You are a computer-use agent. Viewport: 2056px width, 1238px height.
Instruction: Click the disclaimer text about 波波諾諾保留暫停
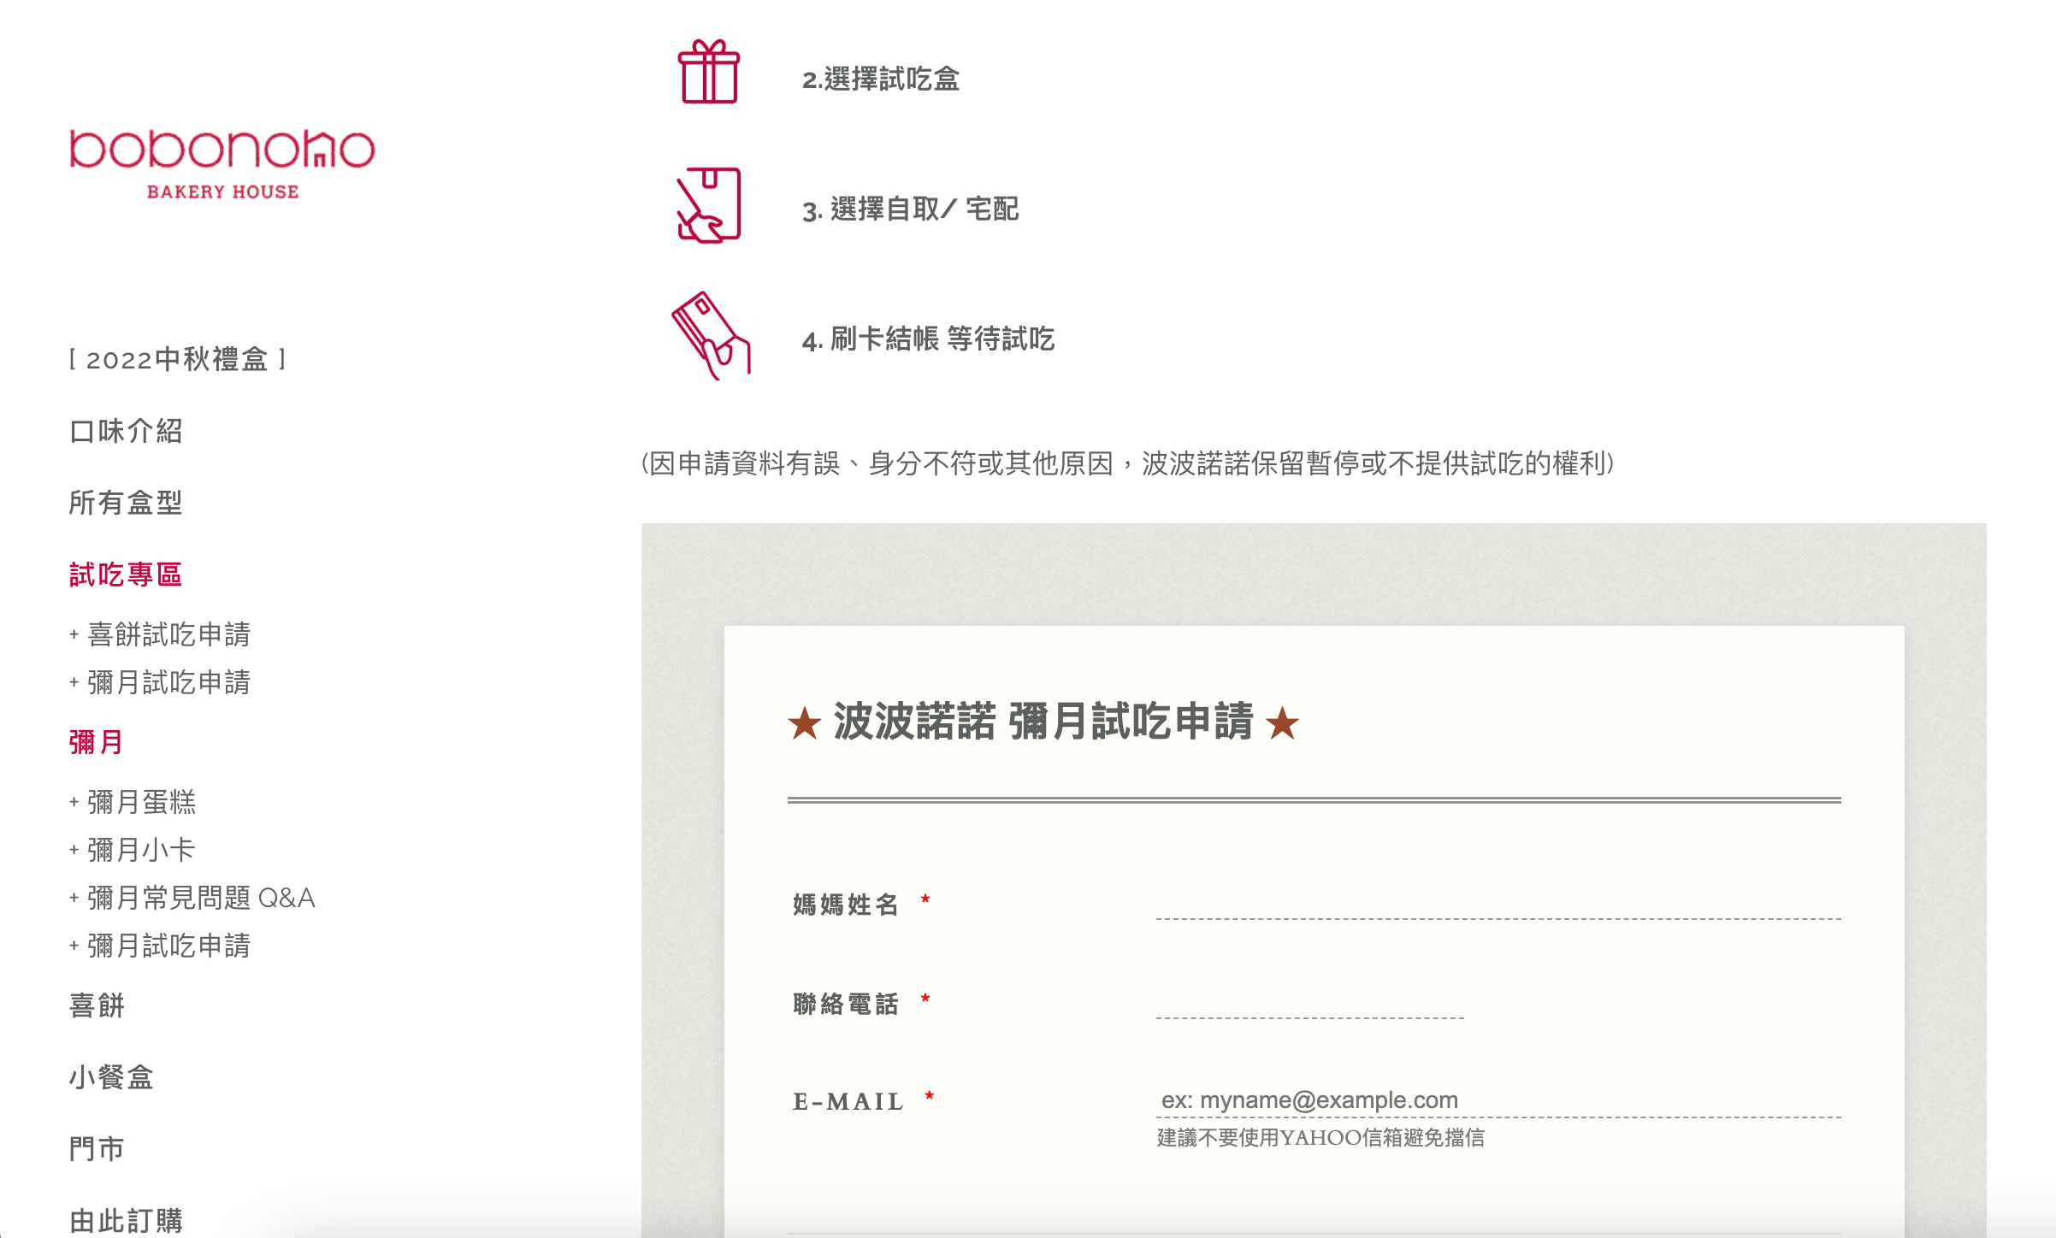(1127, 463)
